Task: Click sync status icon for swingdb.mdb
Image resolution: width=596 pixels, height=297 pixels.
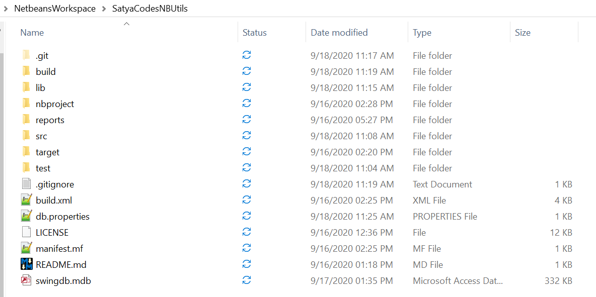Action: coord(247,280)
